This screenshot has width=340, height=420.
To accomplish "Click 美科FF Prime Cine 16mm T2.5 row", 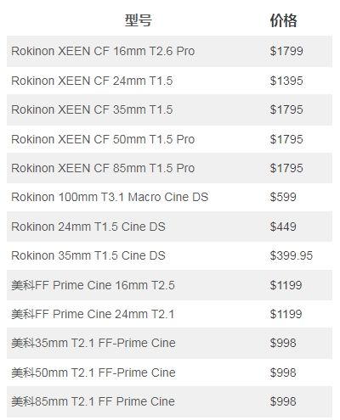I will (x=169, y=285).
